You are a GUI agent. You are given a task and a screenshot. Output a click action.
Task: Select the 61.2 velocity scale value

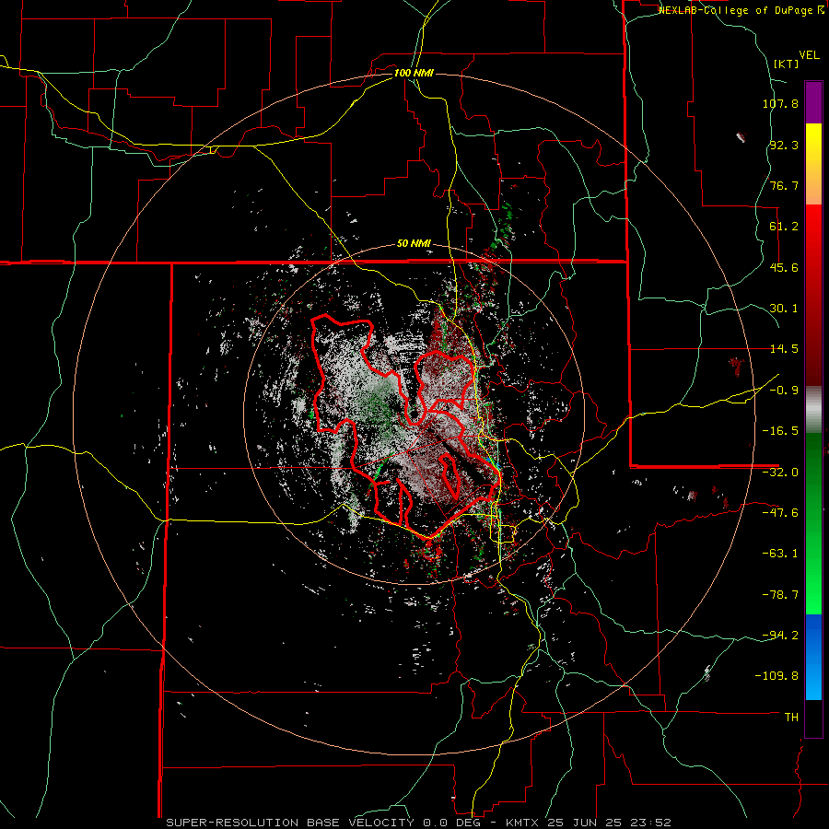click(784, 227)
